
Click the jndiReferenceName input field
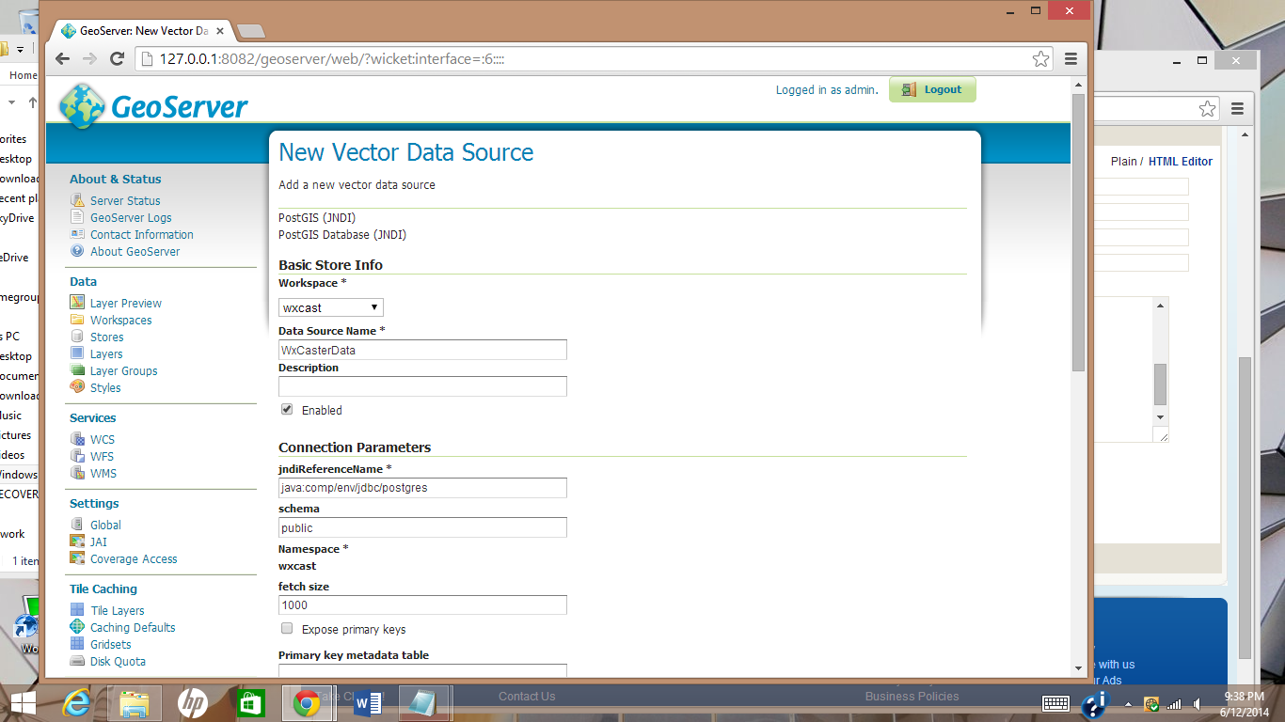pyautogui.click(x=422, y=488)
